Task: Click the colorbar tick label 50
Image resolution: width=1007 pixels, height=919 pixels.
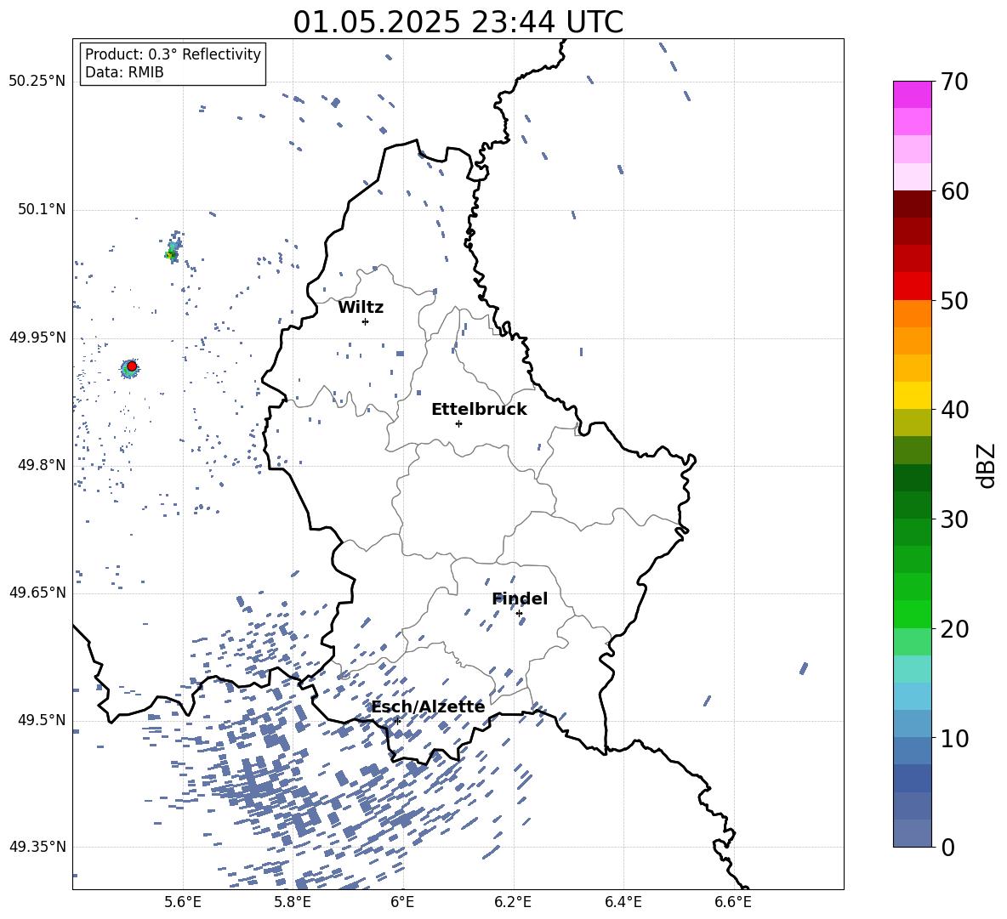Action: (954, 300)
